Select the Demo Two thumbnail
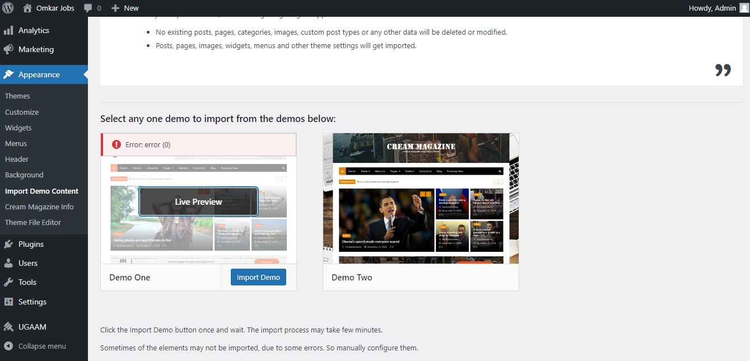The image size is (750, 361). (421, 198)
